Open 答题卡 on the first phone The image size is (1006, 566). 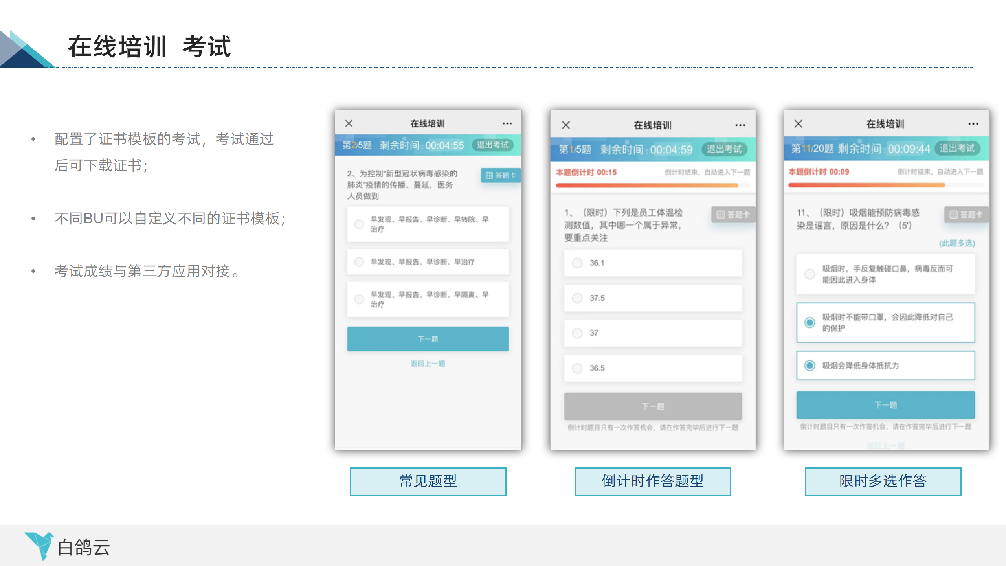point(501,175)
